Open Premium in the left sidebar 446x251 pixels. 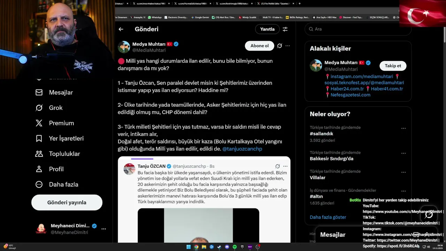point(55,123)
